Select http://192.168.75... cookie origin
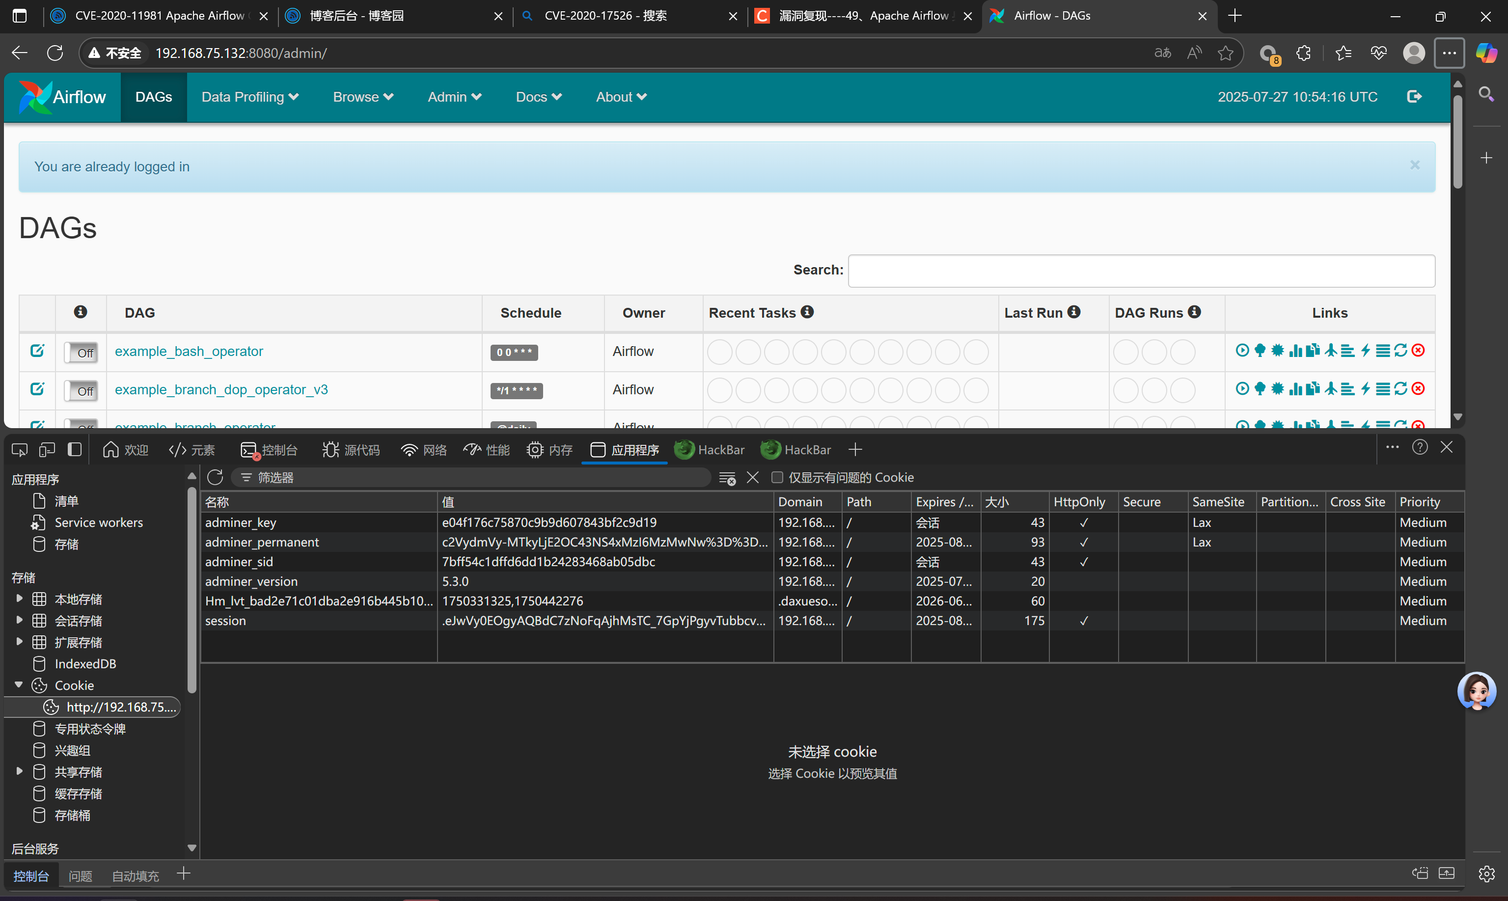The width and height of the screenshot is (1508, 901). pos(93,707)
